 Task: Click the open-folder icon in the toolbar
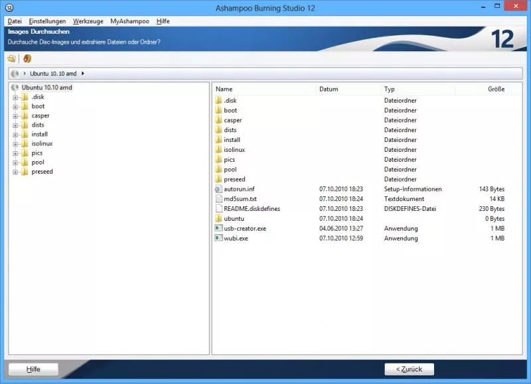tap(11, 58)
